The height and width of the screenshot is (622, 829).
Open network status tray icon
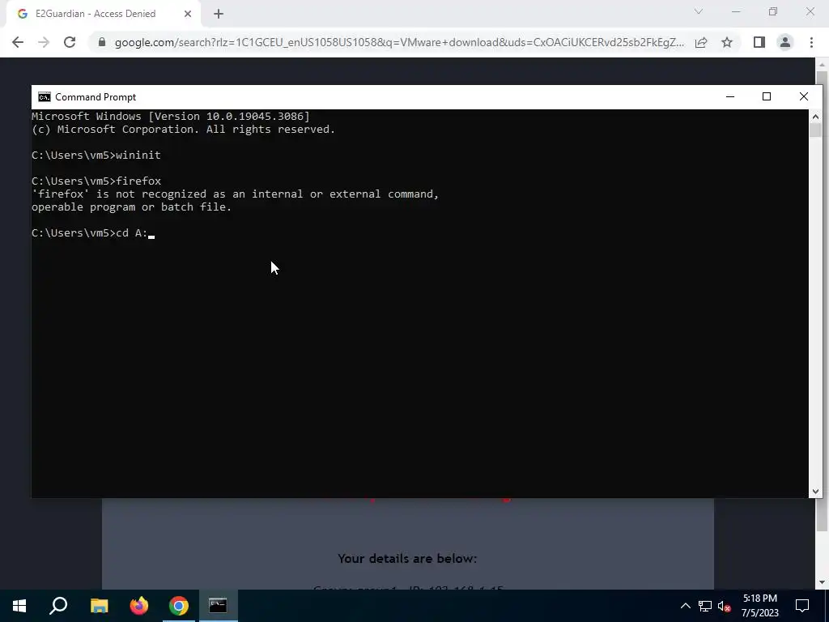pyautogui.click(x=705, y=606)
